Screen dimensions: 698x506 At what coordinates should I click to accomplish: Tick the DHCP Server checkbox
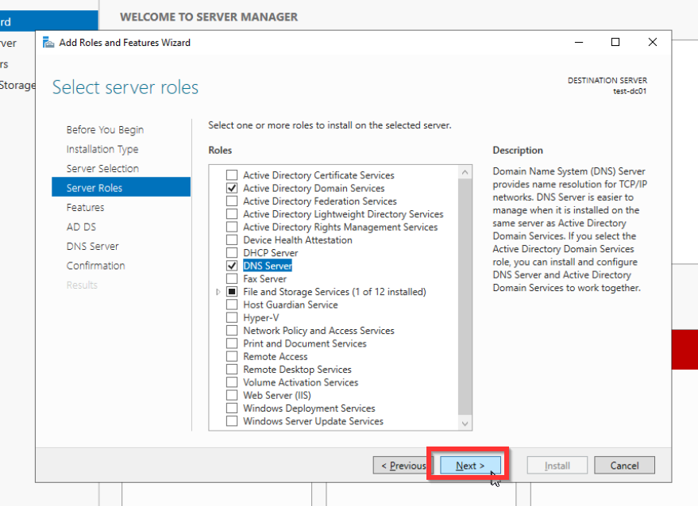tap(232, 252)
